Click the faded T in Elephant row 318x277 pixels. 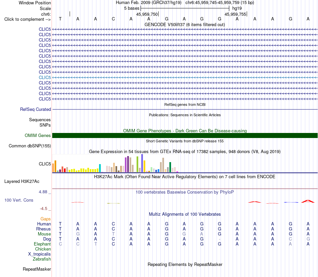click(x=95, y=244)
